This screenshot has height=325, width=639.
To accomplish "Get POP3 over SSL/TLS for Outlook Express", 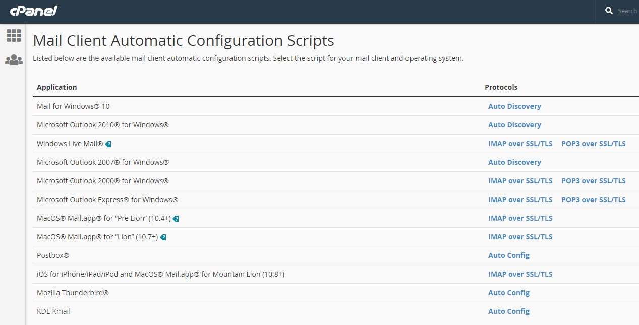I will [594, 200].
